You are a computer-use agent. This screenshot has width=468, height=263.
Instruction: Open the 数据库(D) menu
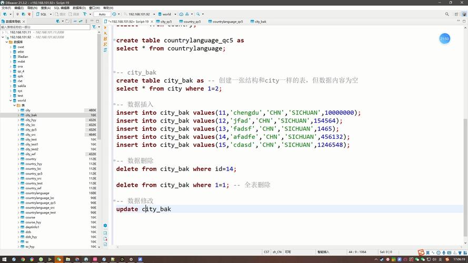[x=79, y=8]
